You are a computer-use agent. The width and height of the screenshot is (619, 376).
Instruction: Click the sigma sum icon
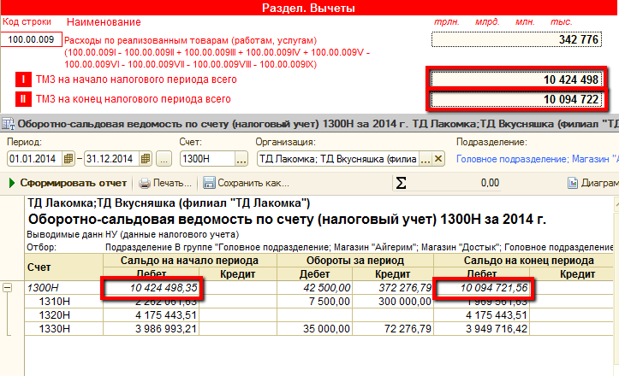tap(401, 183)
